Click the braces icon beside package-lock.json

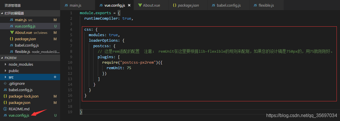[6, 96]
